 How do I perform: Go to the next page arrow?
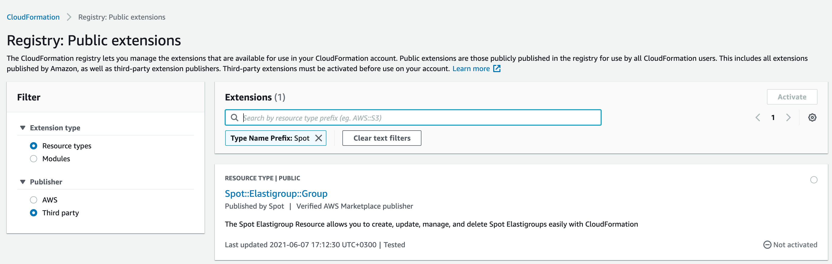coord(788,118)
